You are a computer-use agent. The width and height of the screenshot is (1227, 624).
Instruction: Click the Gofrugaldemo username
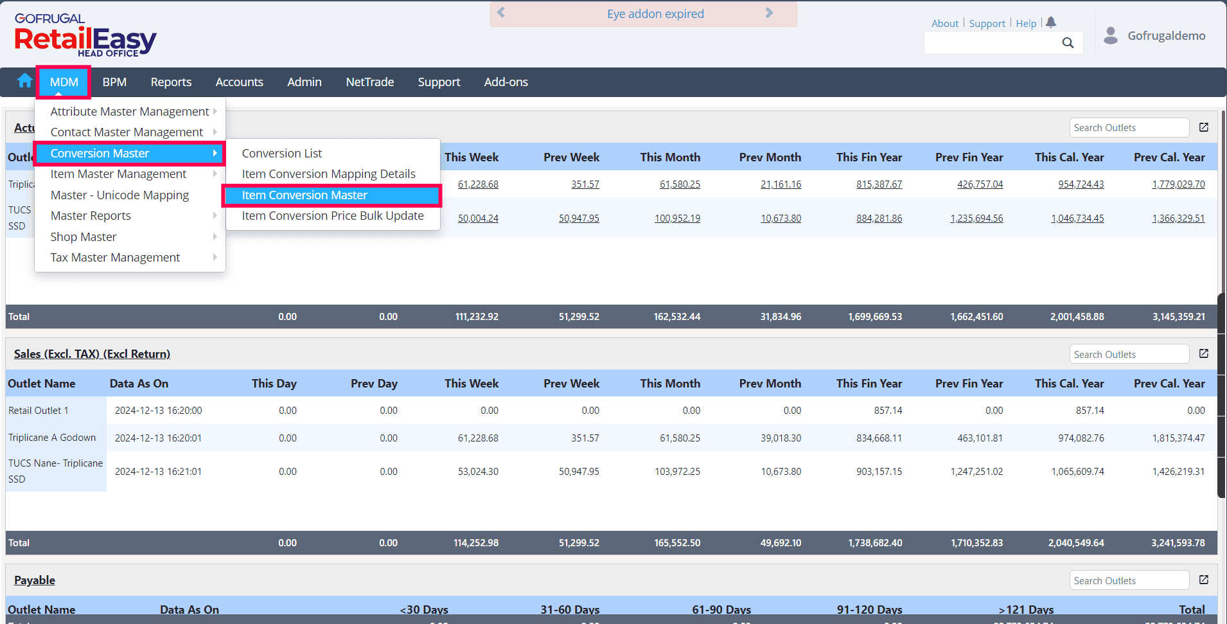[x=1167, y=35]
